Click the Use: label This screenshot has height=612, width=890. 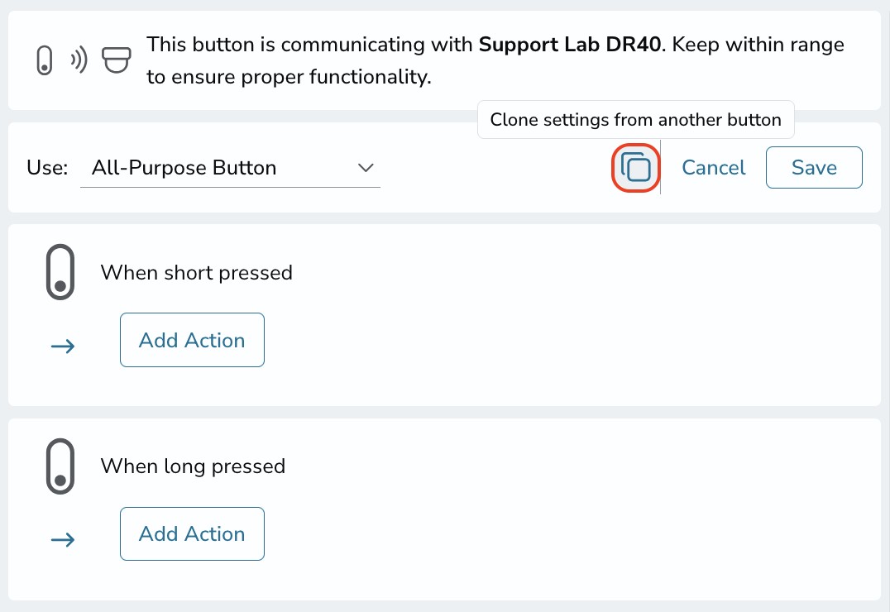pos(47,168)
